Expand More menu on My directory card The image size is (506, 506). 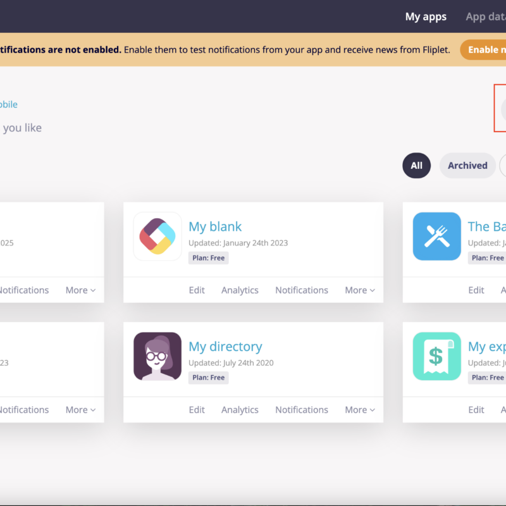tap(360, 410)
